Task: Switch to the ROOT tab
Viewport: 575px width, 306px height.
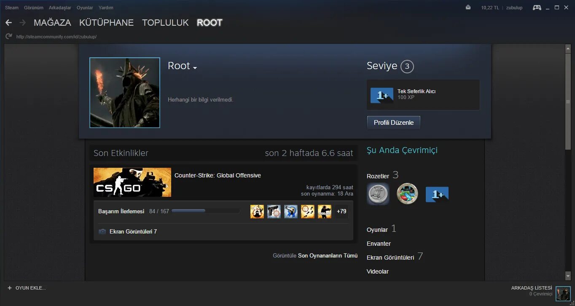Action: (210, 23)
